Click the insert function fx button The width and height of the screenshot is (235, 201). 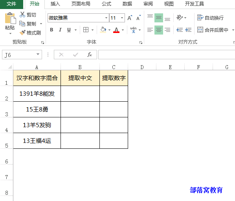coord(90,55)
